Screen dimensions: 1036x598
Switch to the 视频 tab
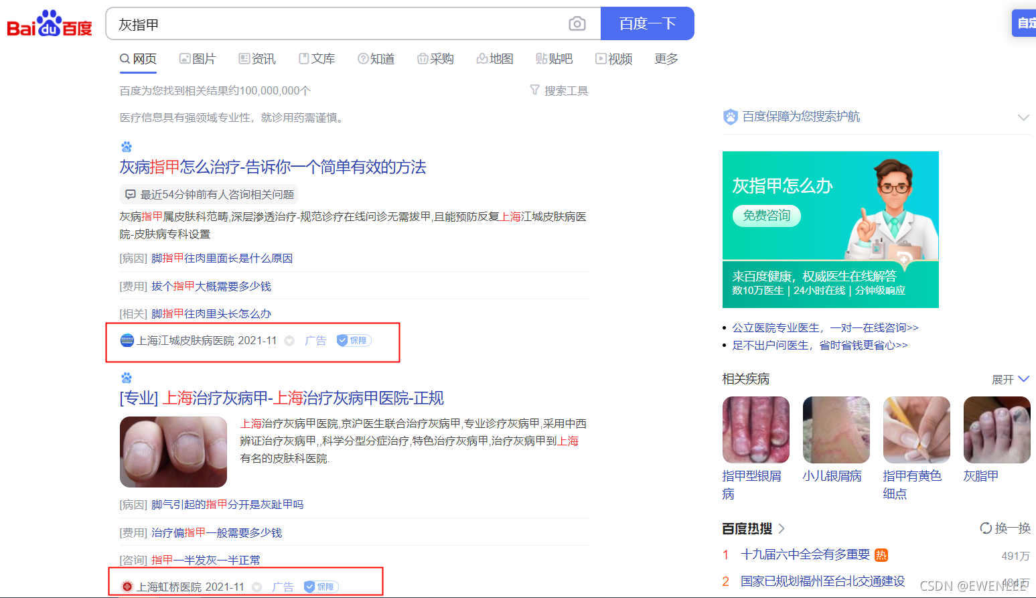pos(614,59)
